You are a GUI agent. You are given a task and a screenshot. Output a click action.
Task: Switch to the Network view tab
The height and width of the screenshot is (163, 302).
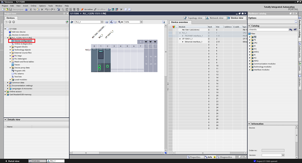click(215, 18)
